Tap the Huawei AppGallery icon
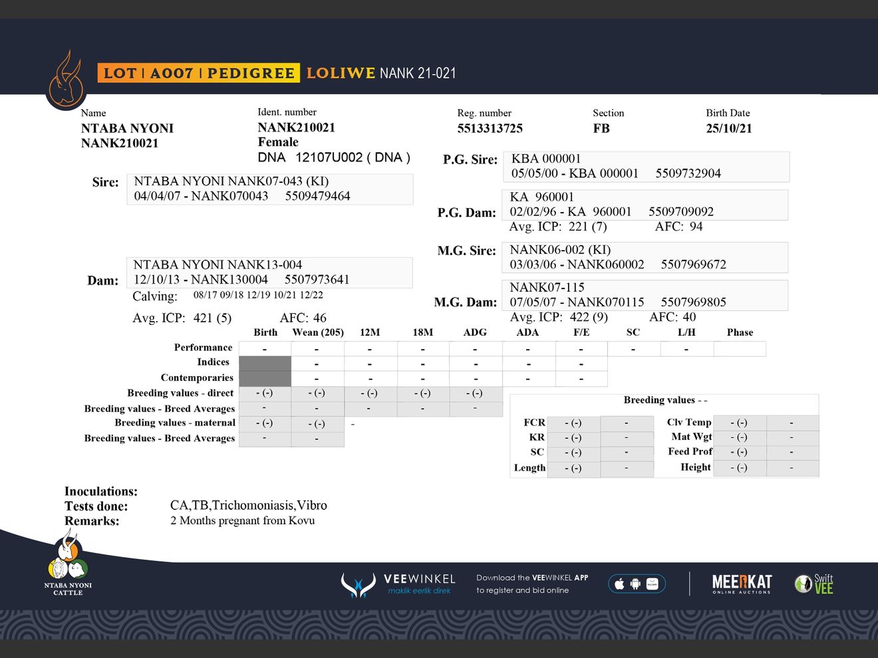This screenshot has height=658, width=878. (x=653, y=584)
